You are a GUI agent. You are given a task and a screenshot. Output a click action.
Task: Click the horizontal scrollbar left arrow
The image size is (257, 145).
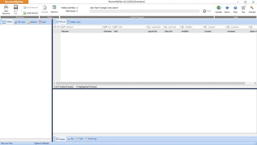tap(55, 83)
